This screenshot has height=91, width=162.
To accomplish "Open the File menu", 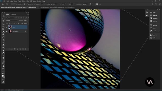I will pyautogui.click(x=4, y=1).
